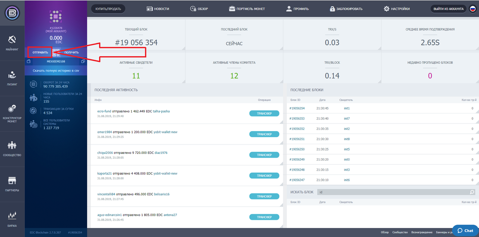Open the Новости menu item
Viewport: 479px width, 237px height.
[158, 9]
